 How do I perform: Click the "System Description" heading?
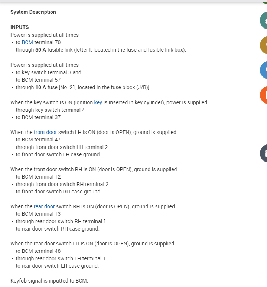33,12
